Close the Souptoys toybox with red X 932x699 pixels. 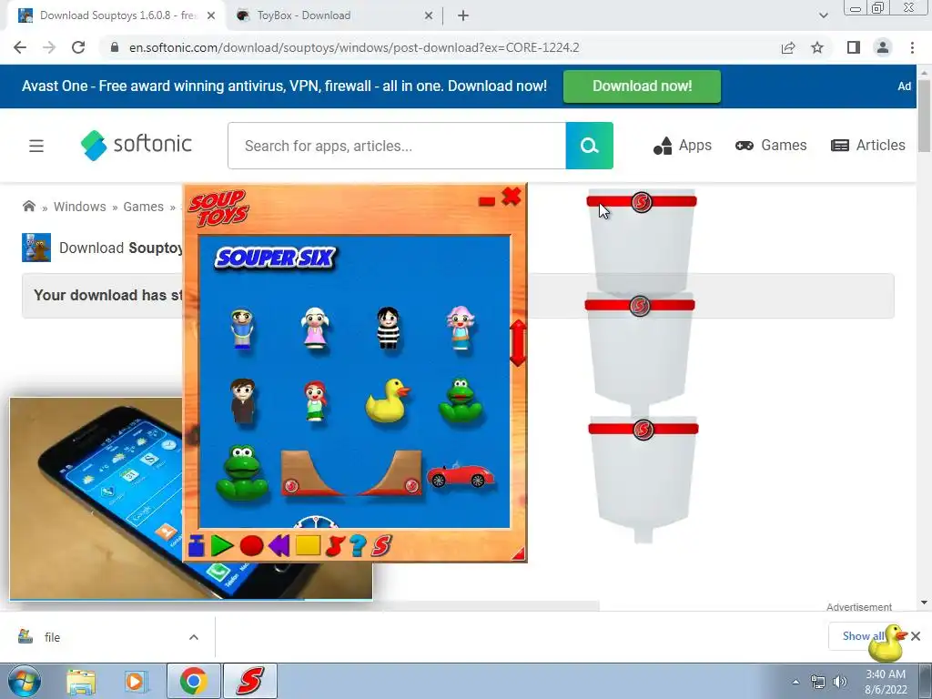(512, 197)
